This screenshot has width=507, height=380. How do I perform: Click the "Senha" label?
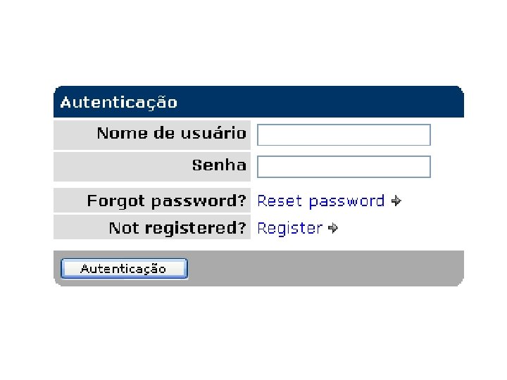coord(219,165)
